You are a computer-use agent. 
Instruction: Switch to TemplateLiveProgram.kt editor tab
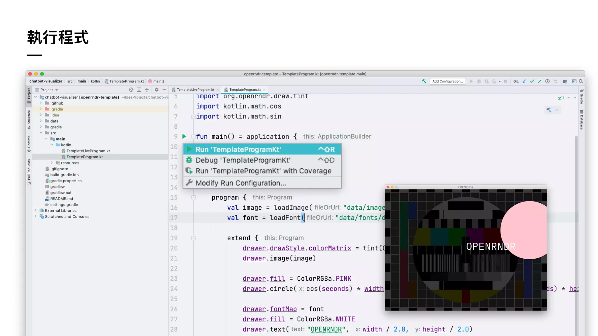[x=195, y=90]
